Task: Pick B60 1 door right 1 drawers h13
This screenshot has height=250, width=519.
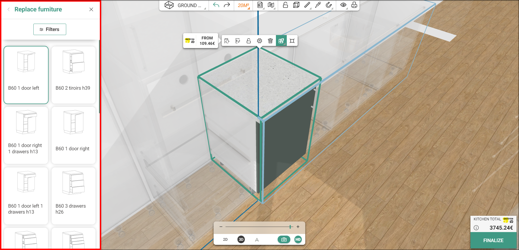Action: (26, 135)
